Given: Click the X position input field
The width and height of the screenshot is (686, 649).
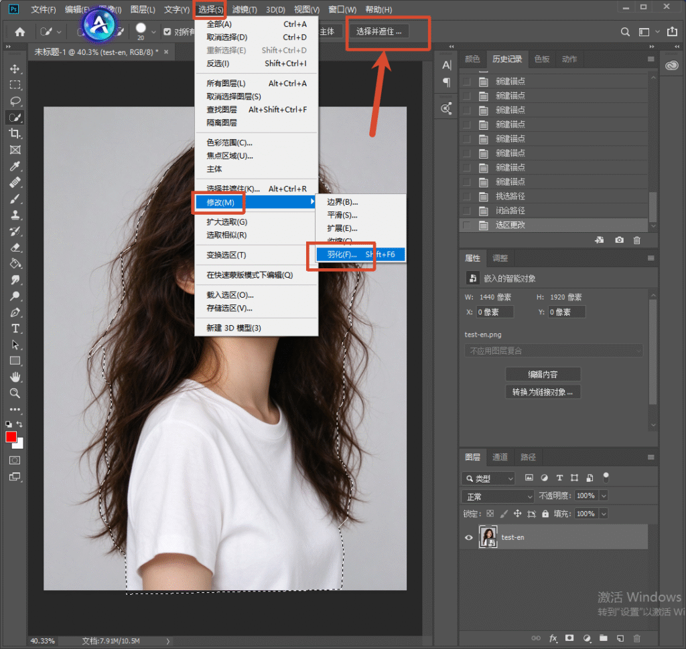Looking at the screenshot, I should [x=495, y=312].
